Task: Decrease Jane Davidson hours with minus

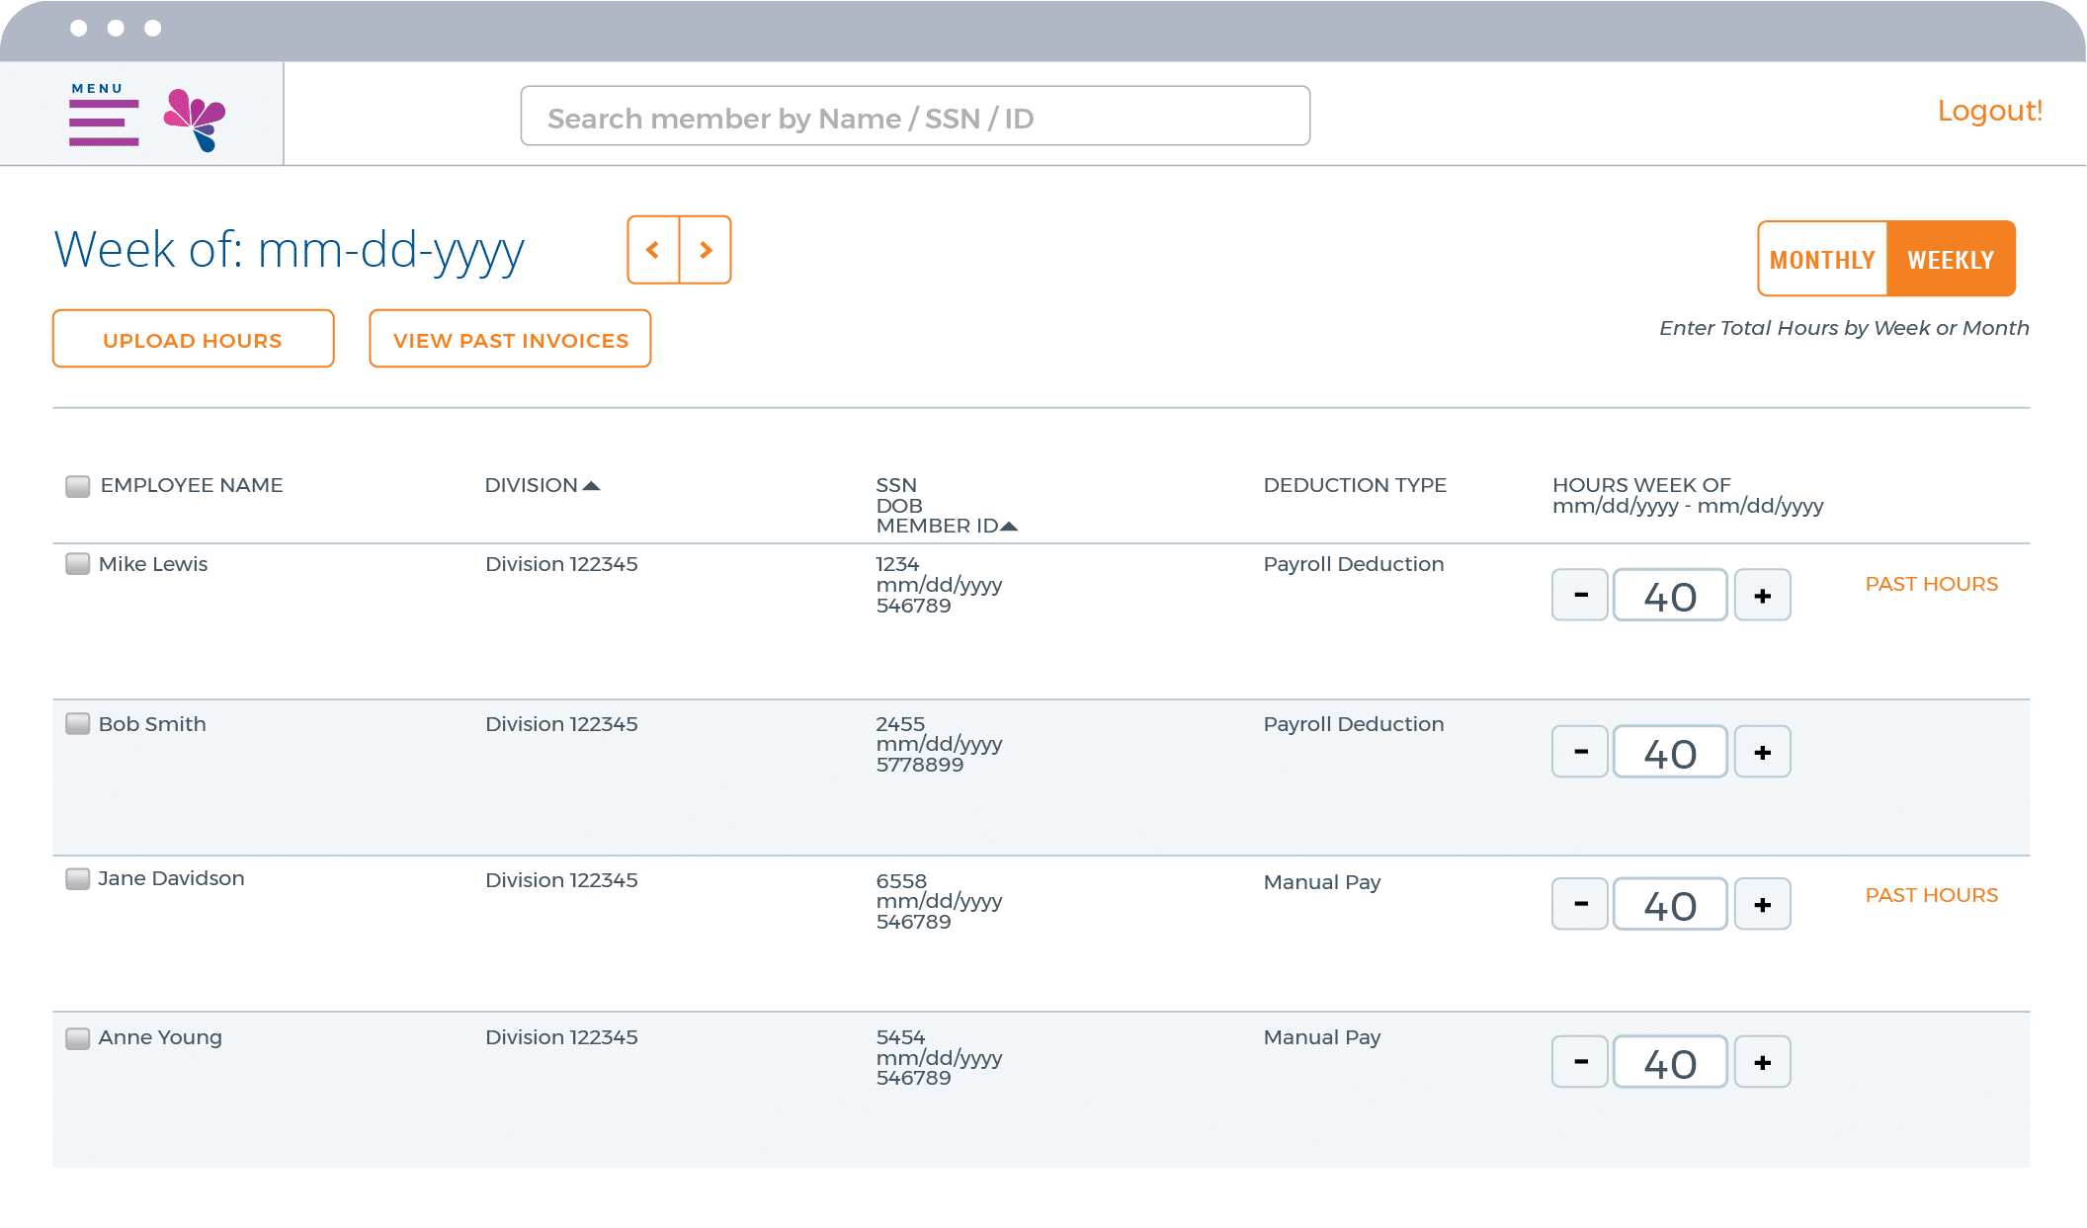Action: tap(1580, 905)
